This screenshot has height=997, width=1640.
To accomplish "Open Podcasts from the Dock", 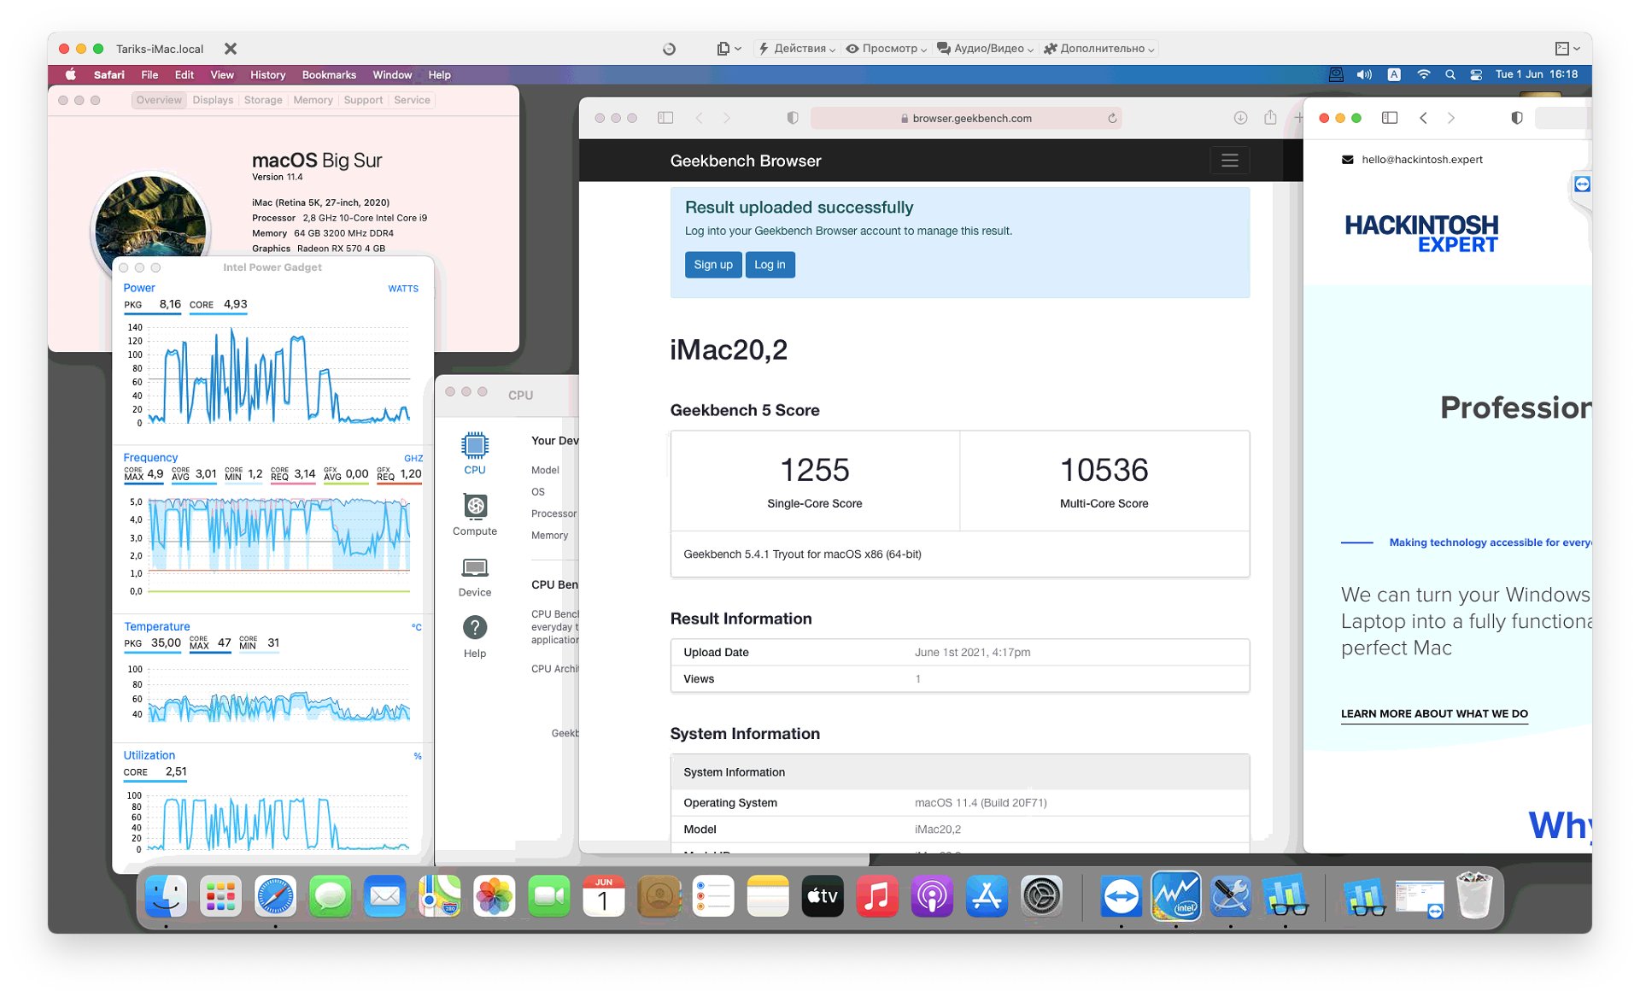I will (932, 897).
